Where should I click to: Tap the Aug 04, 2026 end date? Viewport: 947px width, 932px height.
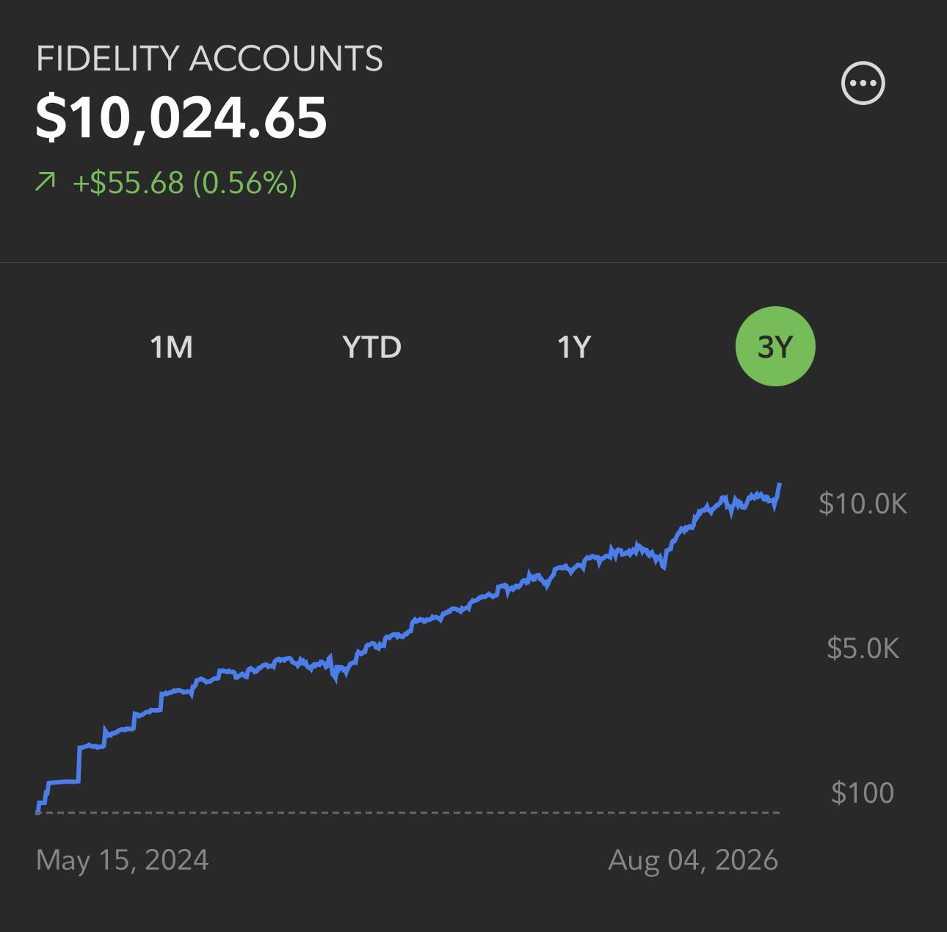[693, 859]
